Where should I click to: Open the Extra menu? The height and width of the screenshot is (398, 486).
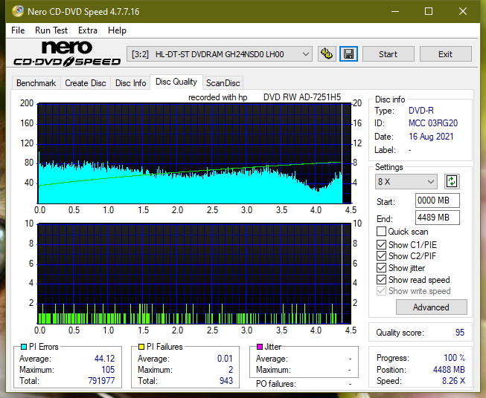[x=88, y=30]
